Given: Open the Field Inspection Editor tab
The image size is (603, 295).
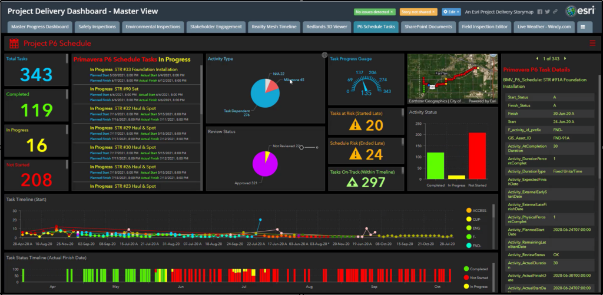Looking at the screenshot, I should pyautogui.click(x=485, y=27).
